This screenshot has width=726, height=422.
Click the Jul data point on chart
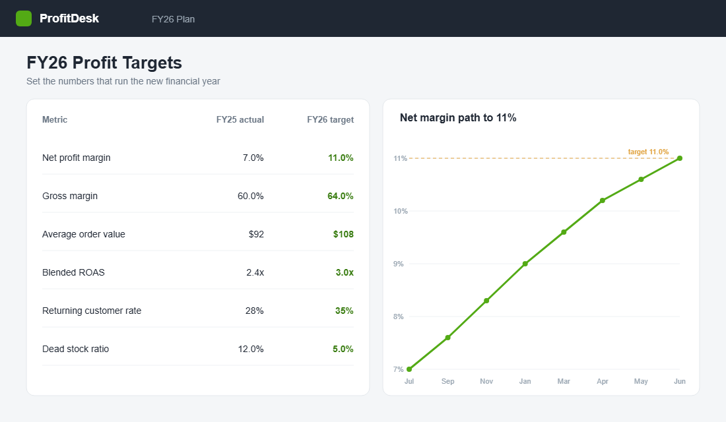tap(409, 369)
